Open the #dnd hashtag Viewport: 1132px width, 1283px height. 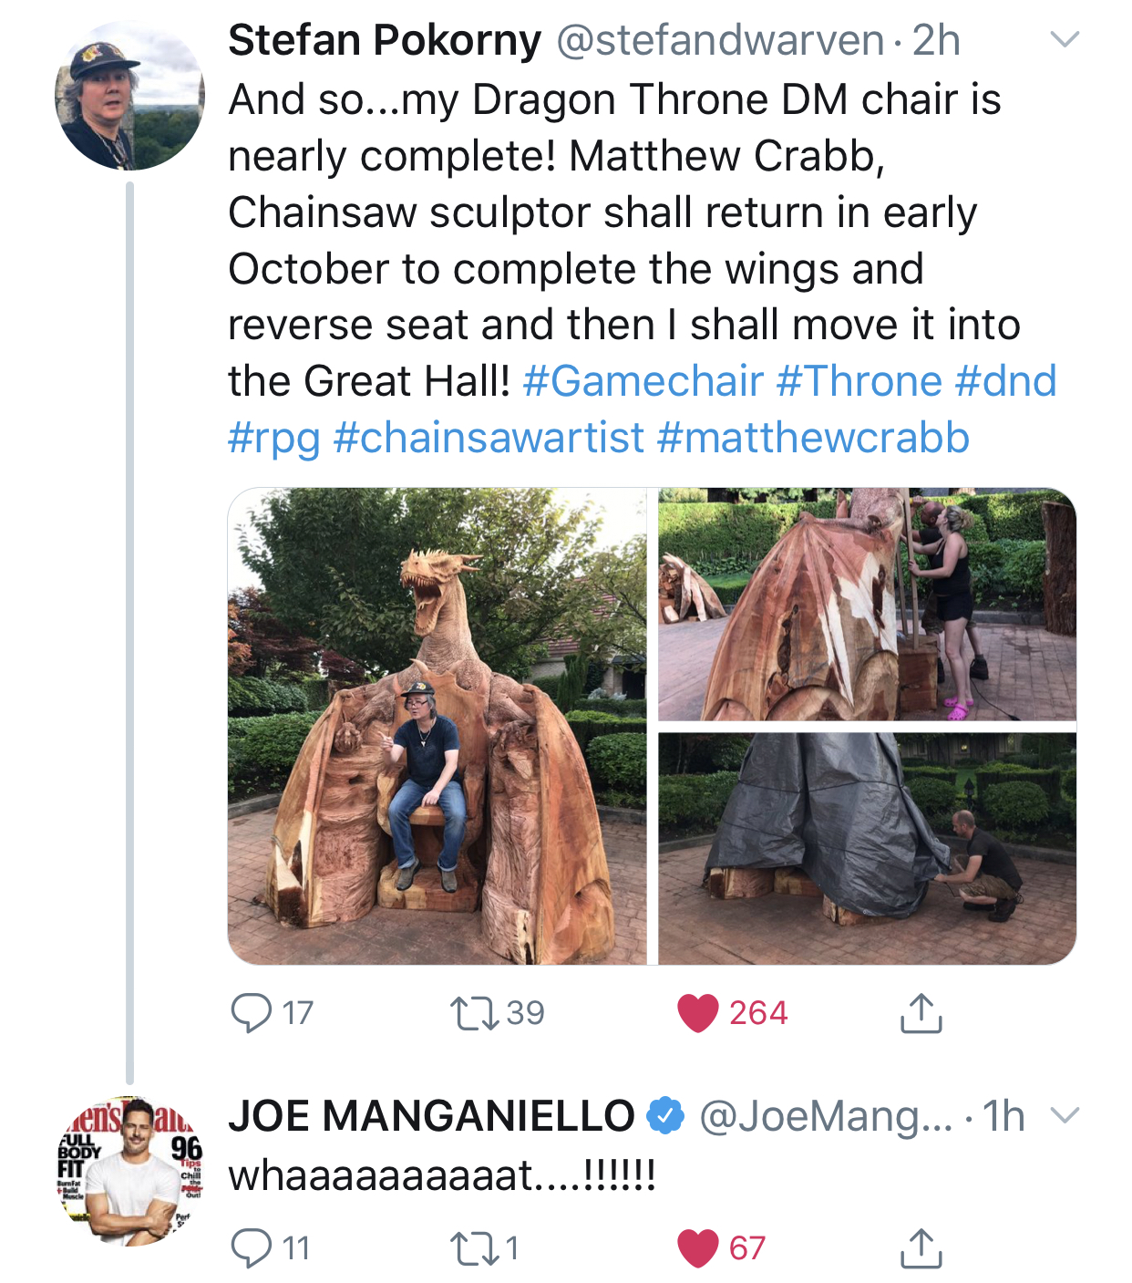1005,380
